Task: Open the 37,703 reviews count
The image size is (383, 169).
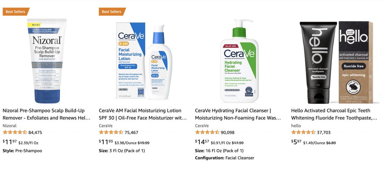Action: (x=324, y=133)
